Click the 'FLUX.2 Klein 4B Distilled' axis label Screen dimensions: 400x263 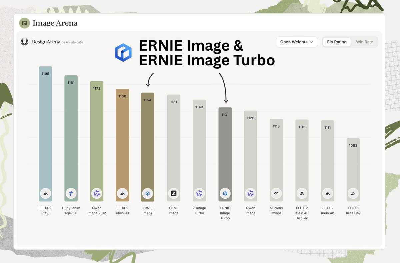pyautogui.click(x=302, y=213)
